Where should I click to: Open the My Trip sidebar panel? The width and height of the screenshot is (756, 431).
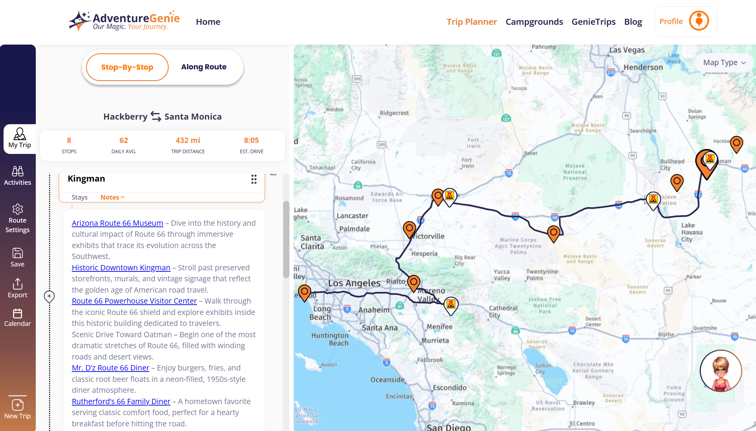pos(19,139)
